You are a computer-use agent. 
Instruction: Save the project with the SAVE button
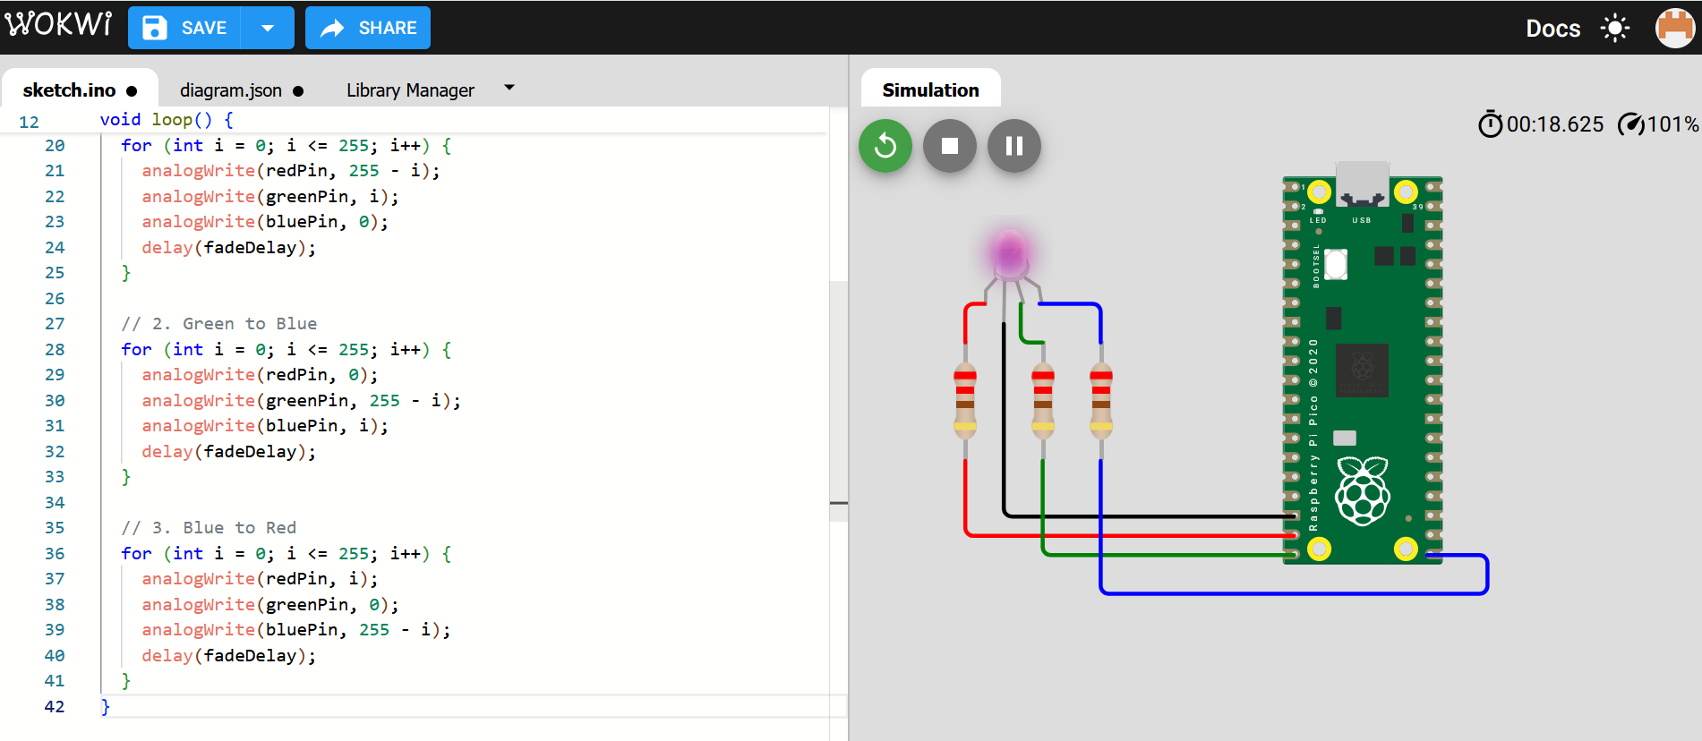coord(184,28)
